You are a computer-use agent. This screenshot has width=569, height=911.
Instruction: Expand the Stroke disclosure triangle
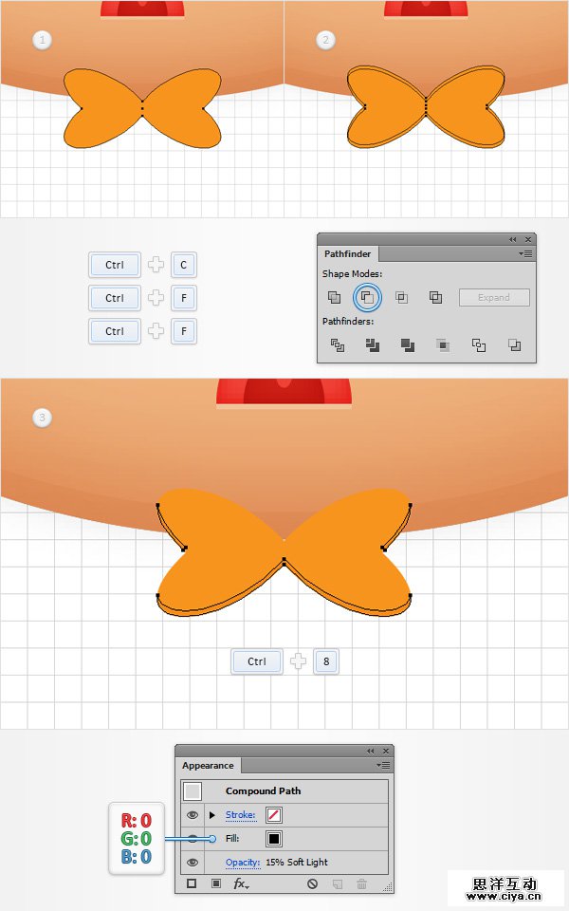212,815
